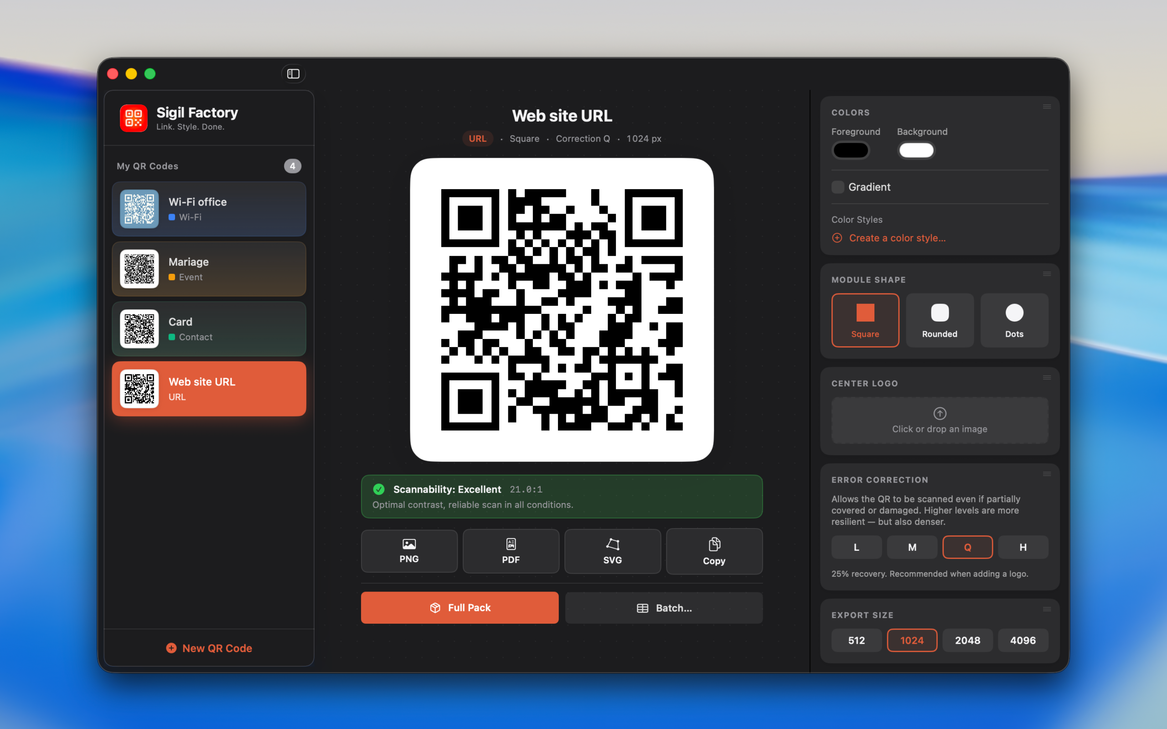Click the plus icon beside New QR Code
Image resolution: width=1167 pixels, height=729 pixels.
[x=171, y=648]
